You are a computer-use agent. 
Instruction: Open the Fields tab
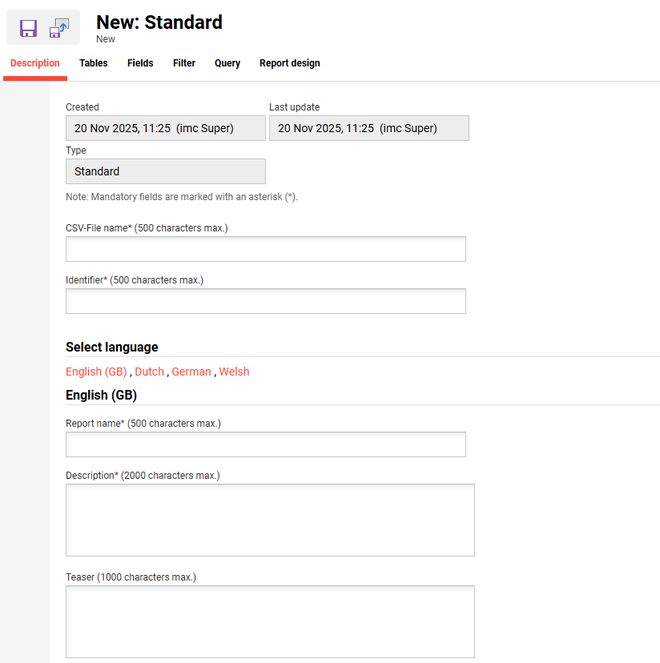[x=140, y=63]
